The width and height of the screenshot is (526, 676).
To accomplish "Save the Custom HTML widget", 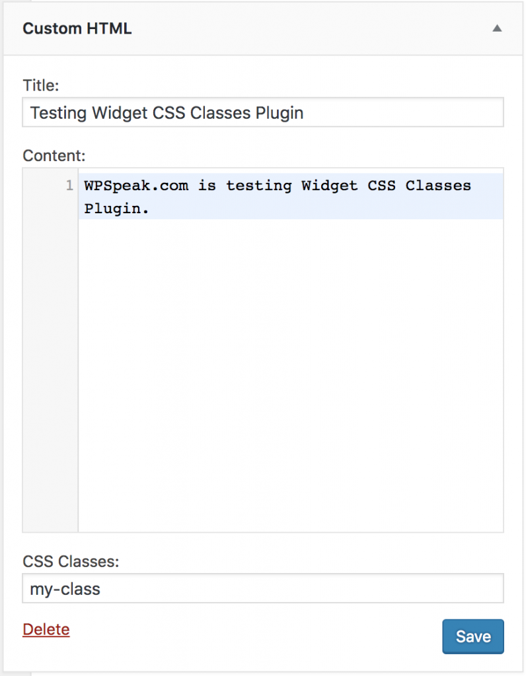I will [x=473, y=637].
